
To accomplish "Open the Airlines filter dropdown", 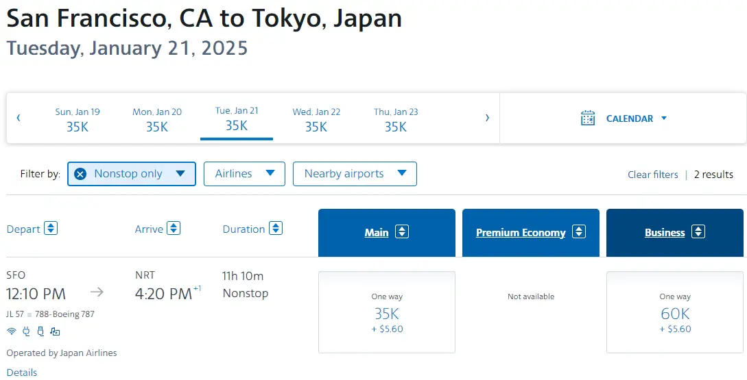I will click(244, 174).
